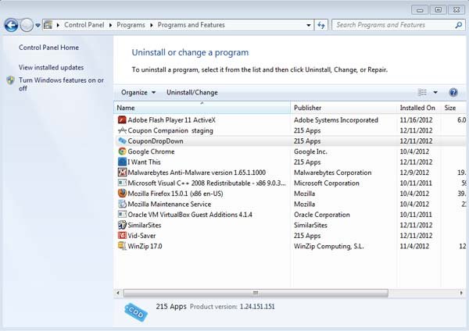Image resolution: width=469 pixels, height=331 pixels.
Task: Select Mozilla Maintenance Service name
Action: pos(170,204)
